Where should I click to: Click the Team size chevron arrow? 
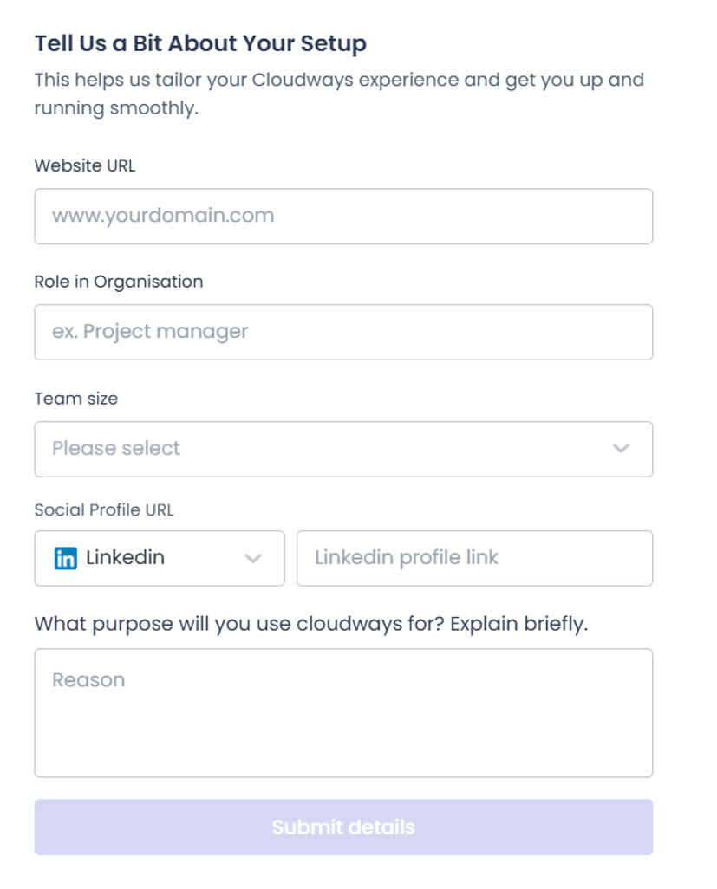tap(621, 449)
